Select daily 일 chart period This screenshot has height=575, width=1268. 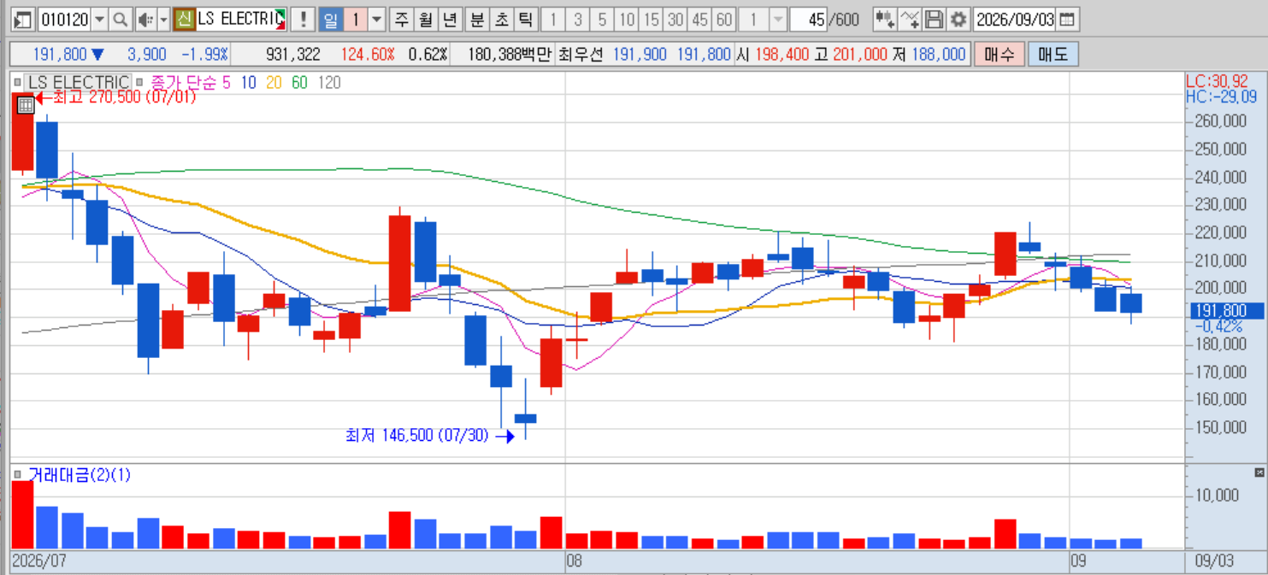pyautogui.click(x=329, y=19)
